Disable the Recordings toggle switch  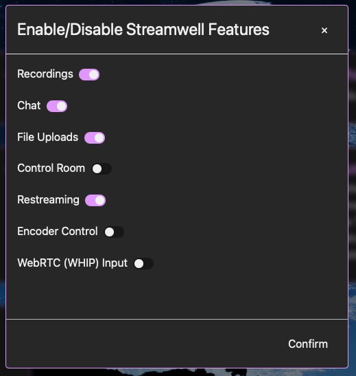click(x=89, y=74)
